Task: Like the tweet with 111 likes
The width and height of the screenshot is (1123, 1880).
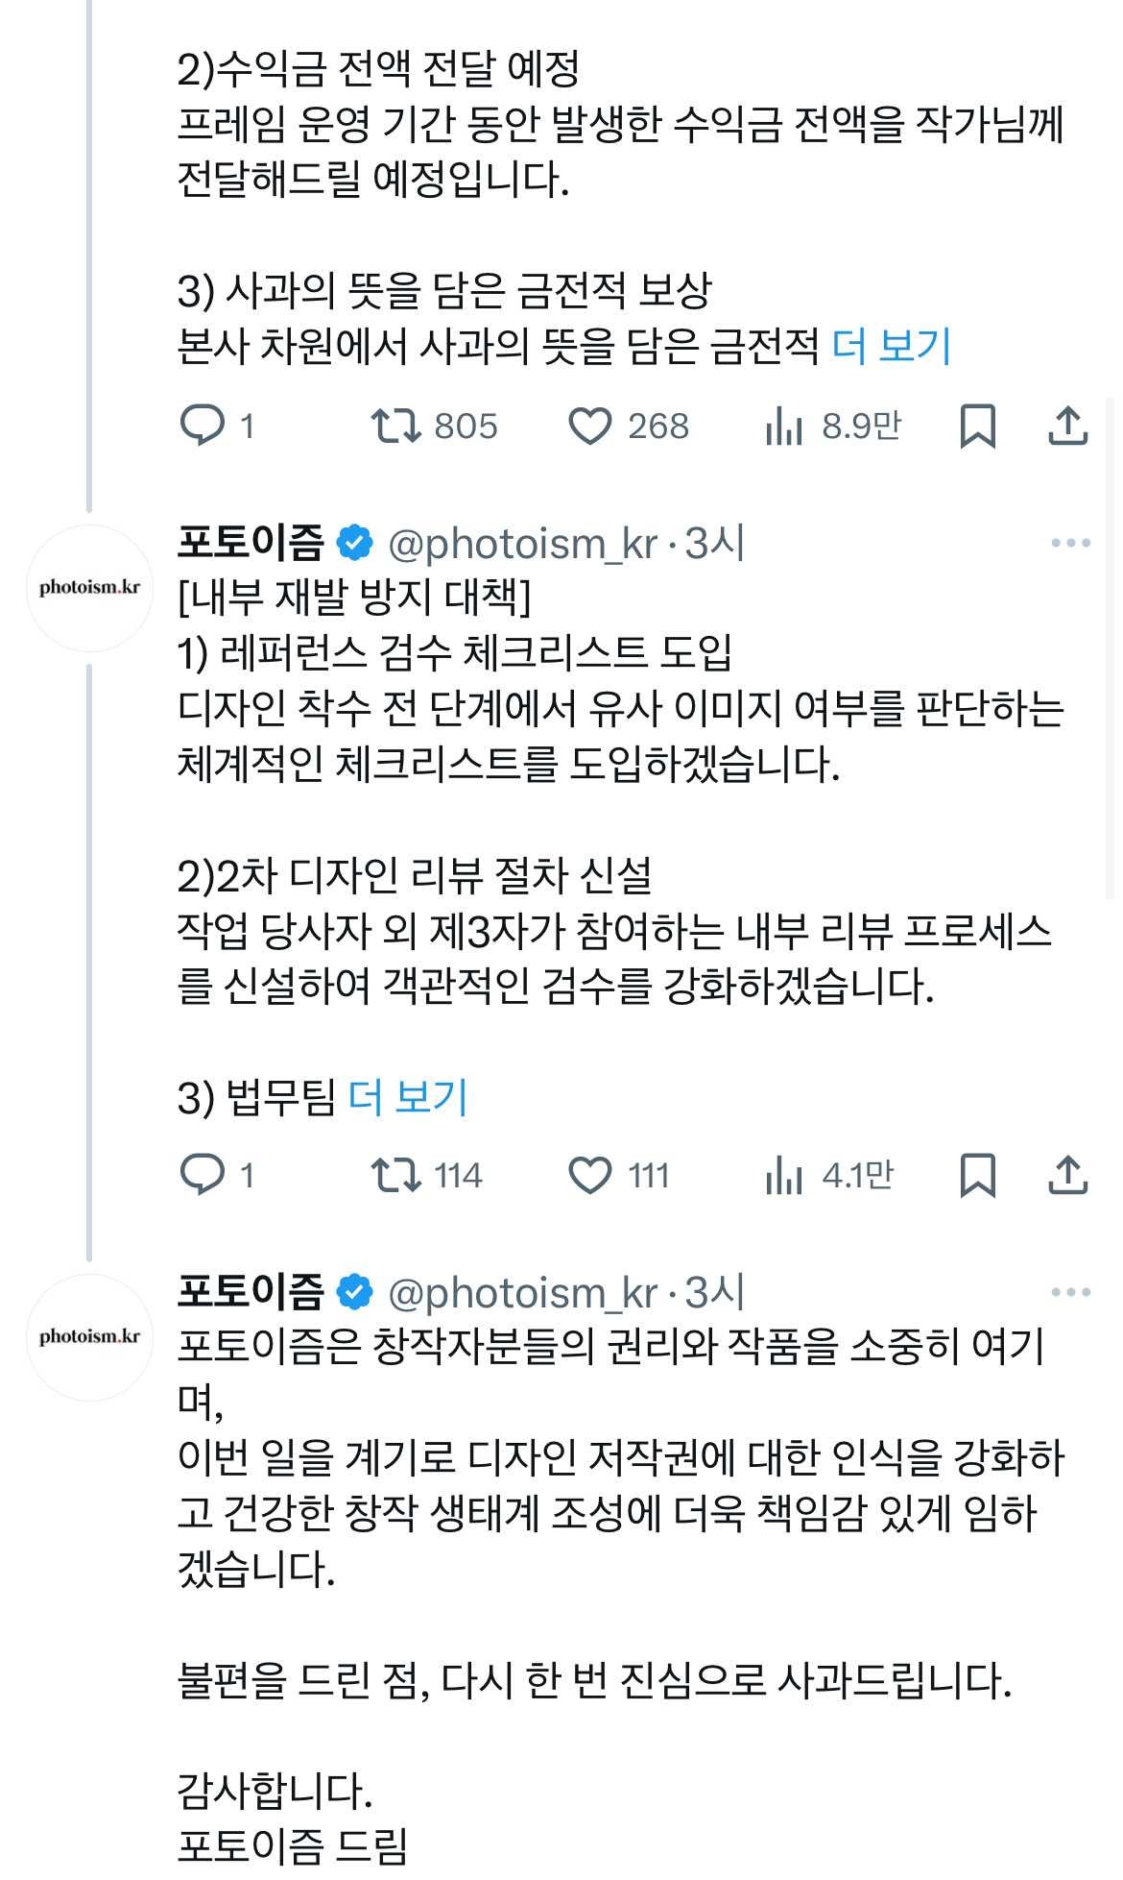Action: pos(590,1175)
